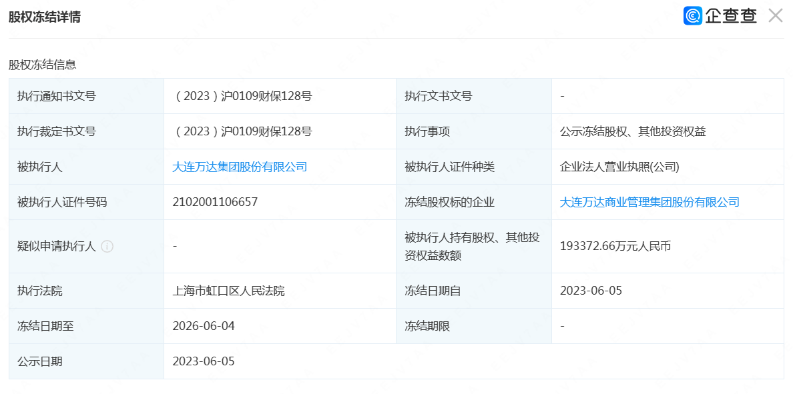Click the value 公示冻结股权、其他投资权益
The width and height of the screenshot is (793, 394).
[633, 131]
